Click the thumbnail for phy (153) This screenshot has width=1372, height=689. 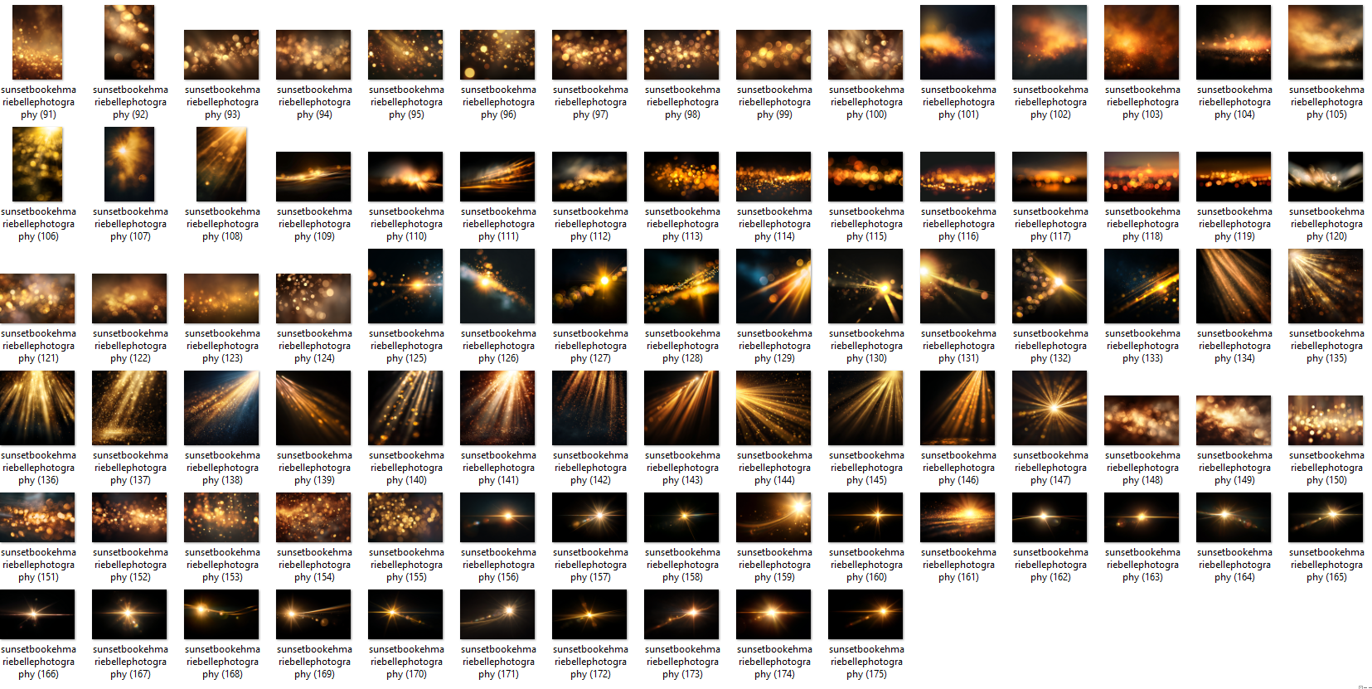coord(221,517)
